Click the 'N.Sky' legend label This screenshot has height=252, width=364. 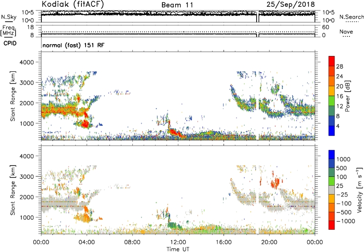point(9,17)
